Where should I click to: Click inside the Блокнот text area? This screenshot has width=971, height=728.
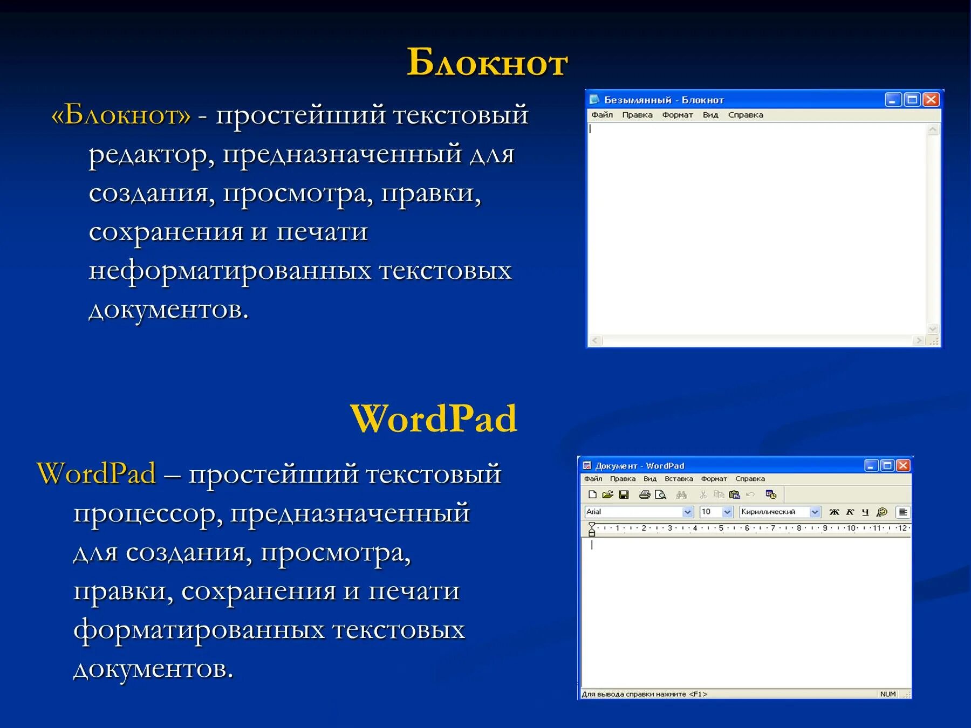[x=757, y=229]
